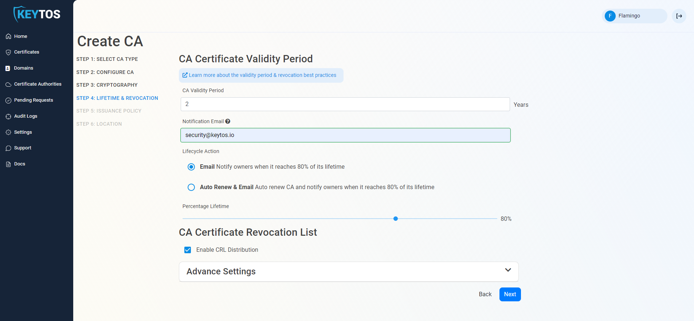The image size is (694, 321).
Task: Toggle Enable CRL Distribution checkbox
Action: click(x=188, y=250)
